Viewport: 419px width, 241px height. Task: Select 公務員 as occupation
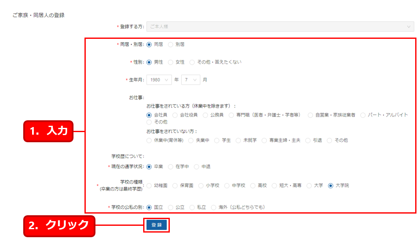pos(205,115)
